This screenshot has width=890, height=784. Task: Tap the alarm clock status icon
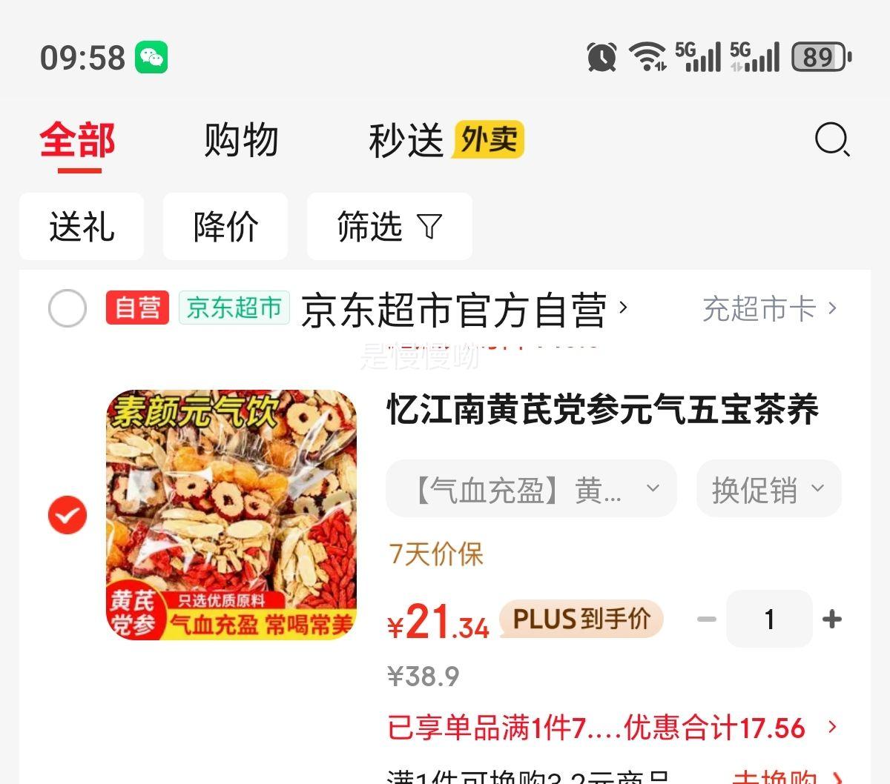click(601, 57)
